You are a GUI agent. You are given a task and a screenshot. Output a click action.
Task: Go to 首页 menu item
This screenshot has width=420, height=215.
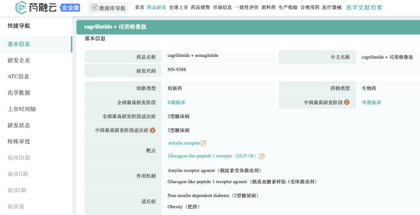tap(140, 7)
